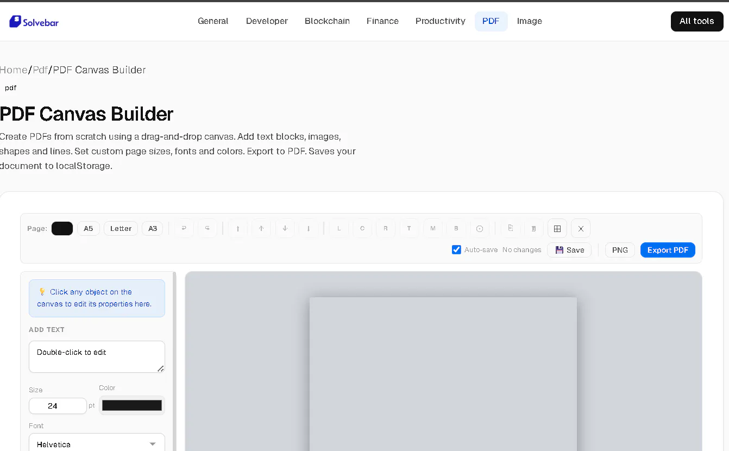Click the Export PDF button
Viewport: 729px width, 451px height.
[668, 250]
